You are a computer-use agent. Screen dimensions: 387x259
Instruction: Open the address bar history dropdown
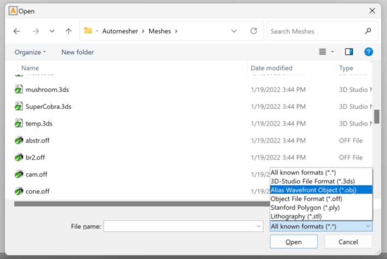coord(234,31)
